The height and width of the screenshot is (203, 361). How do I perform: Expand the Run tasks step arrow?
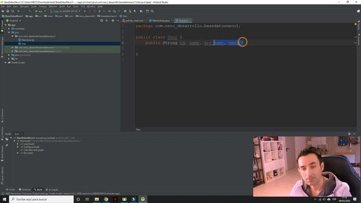click(17, 153)
